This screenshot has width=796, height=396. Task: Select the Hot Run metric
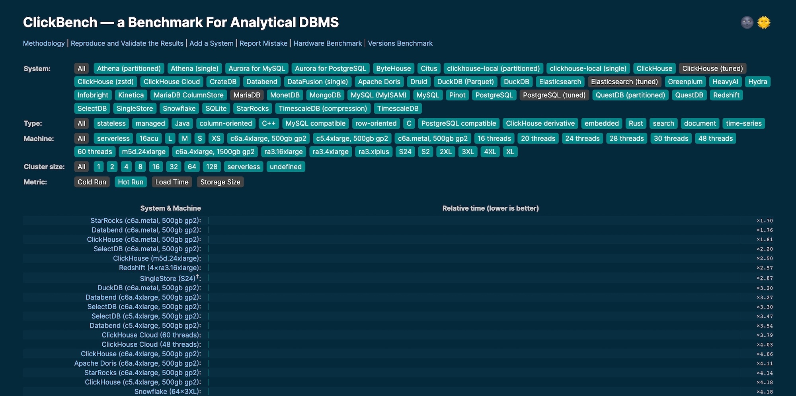tap(131, 182)
